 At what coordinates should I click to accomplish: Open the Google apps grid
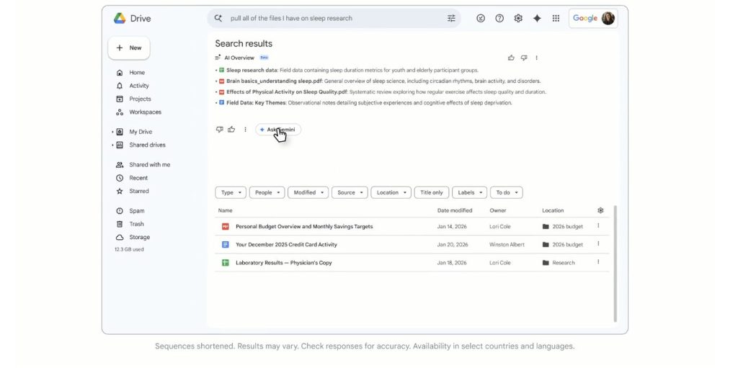click(556, 19)
